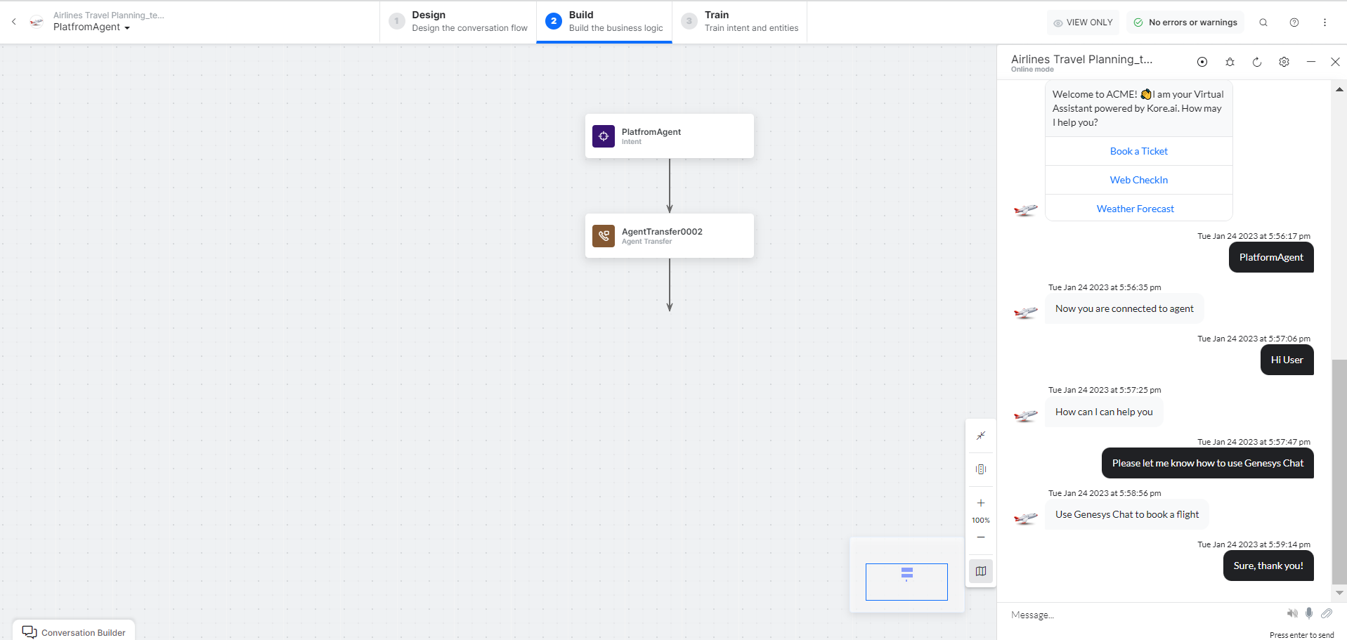Screen dimensions: 1347x640
Task: Toggle the minimap view button
Action: [981, 571]
